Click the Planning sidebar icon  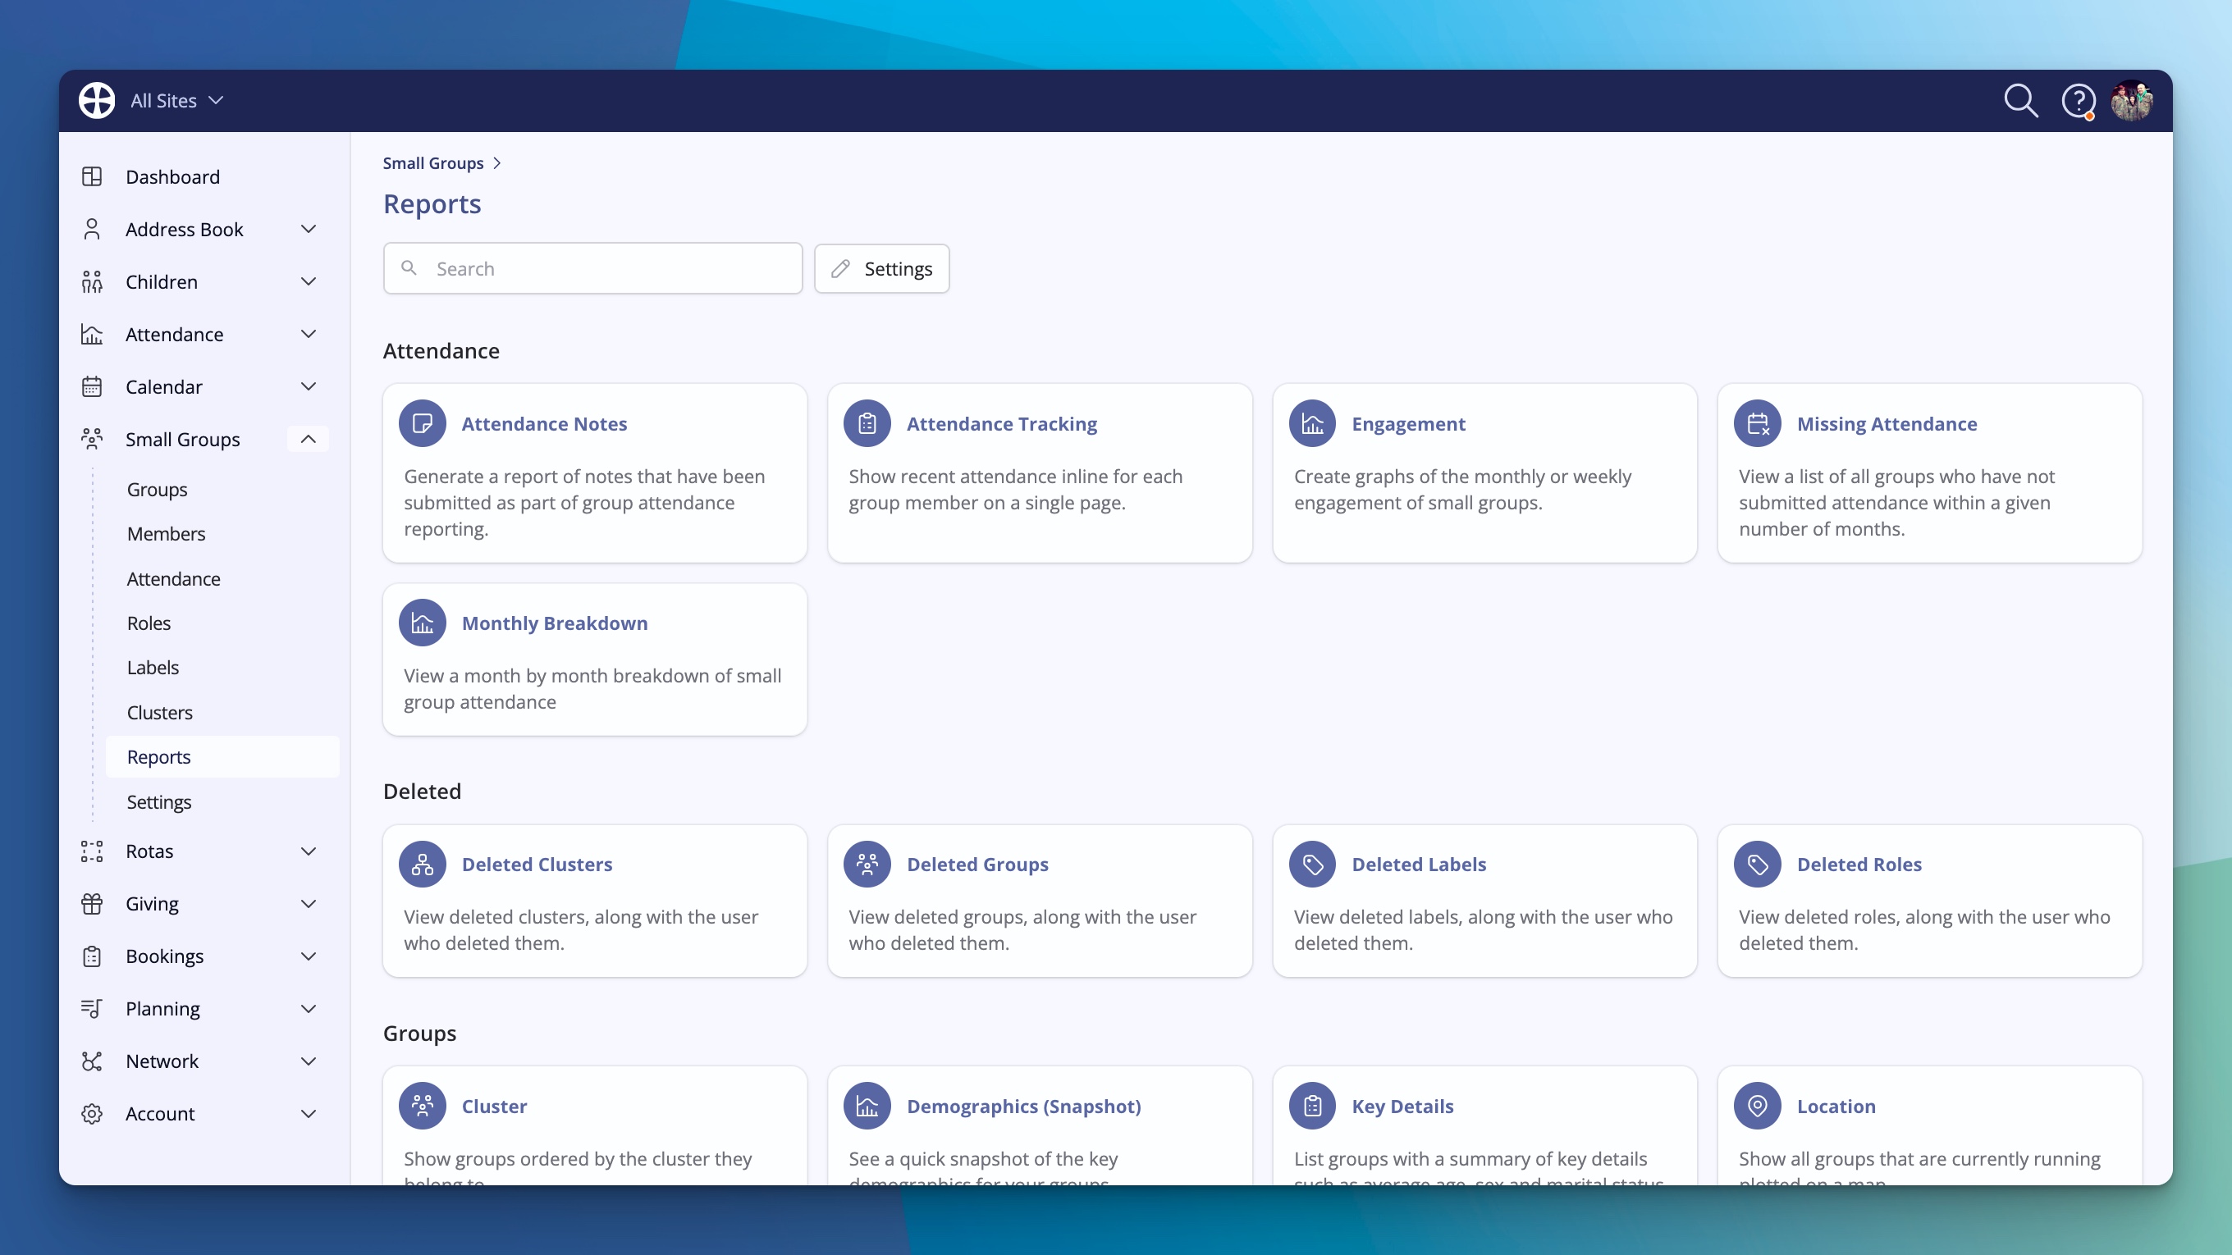[x=92, y=1009]
